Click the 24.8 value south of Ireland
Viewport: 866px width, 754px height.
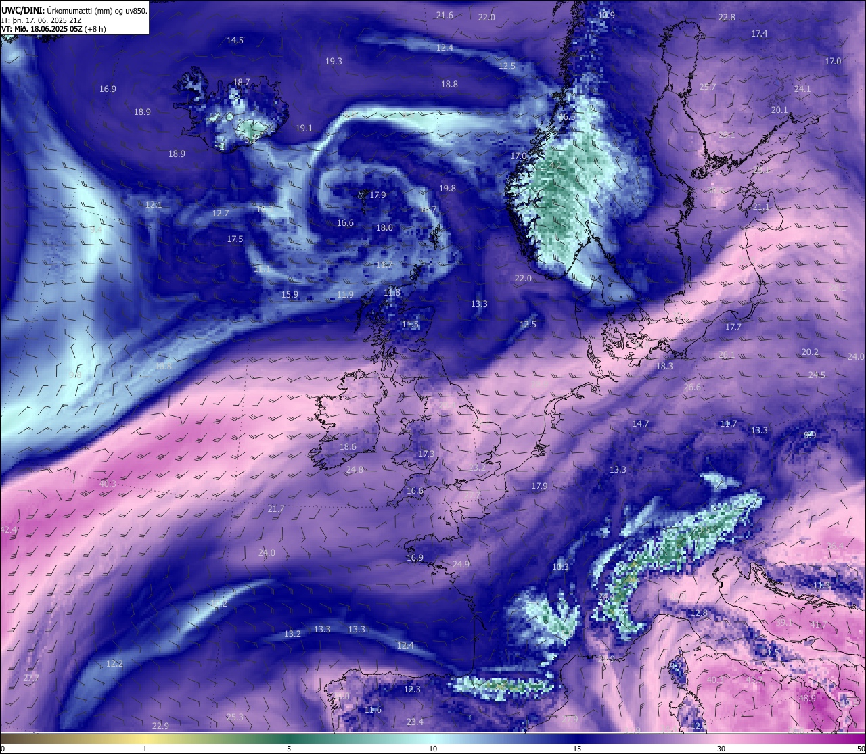(355, 469)
